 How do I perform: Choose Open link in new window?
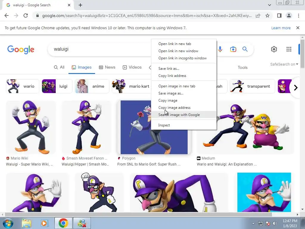click(184, 51)
